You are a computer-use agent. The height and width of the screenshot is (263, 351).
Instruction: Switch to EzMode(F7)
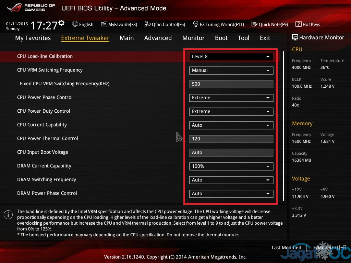point(326,248)
